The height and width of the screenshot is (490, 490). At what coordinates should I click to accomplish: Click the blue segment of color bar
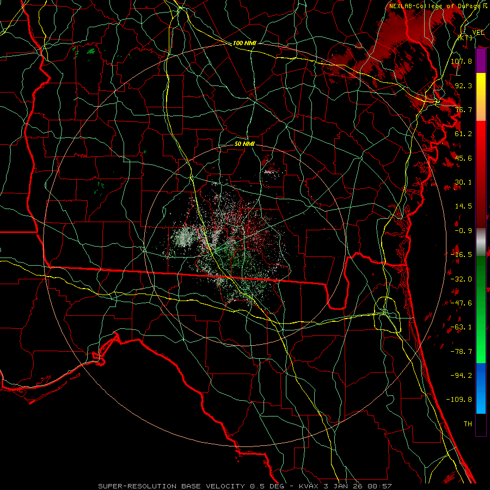click(481, 388)
